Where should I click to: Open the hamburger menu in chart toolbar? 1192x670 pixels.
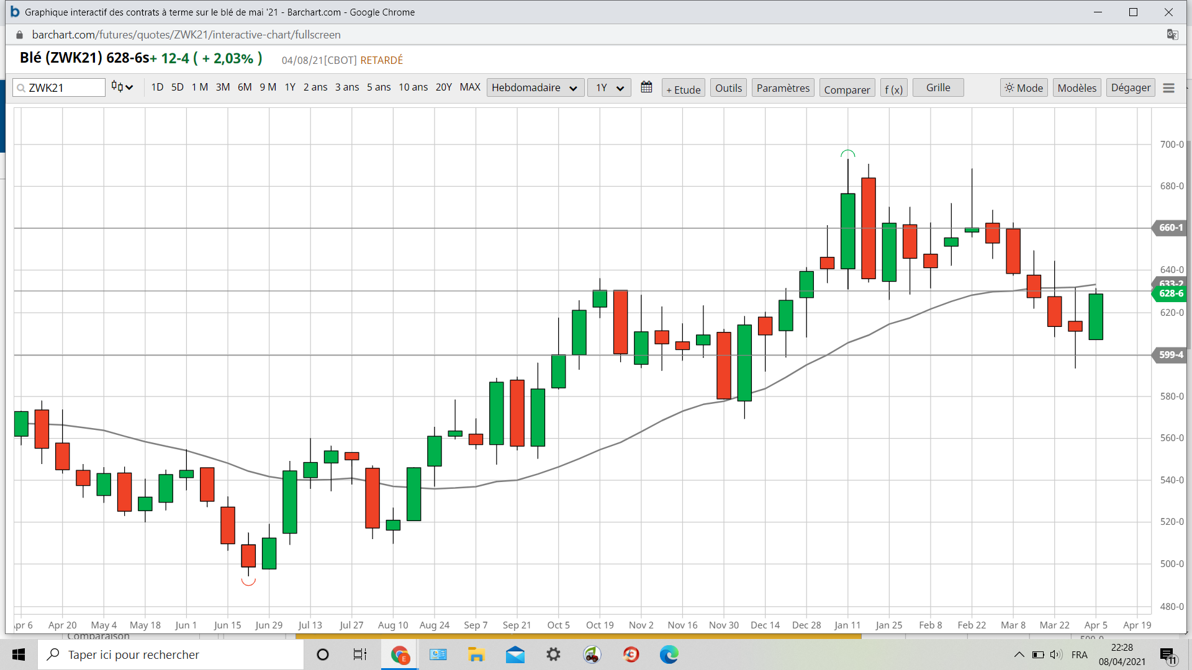(x=1168, y=88)
